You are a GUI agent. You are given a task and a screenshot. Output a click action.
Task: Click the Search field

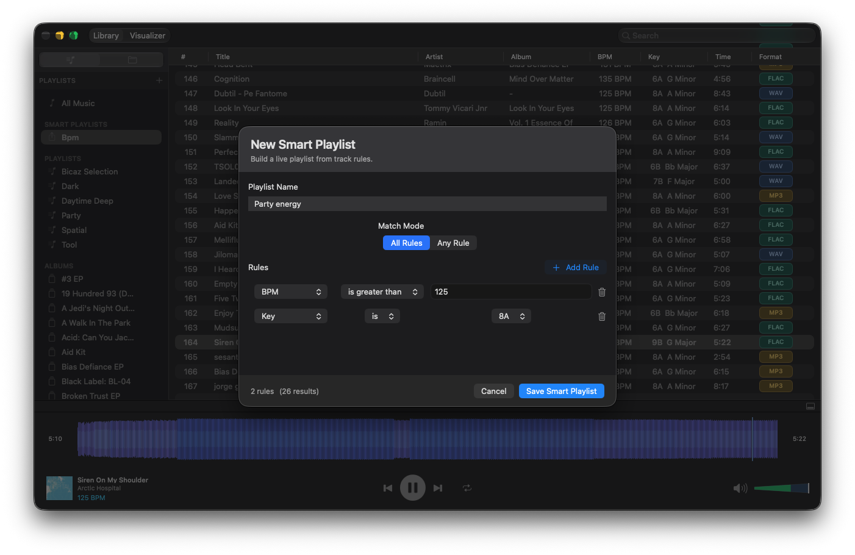coord(717,35)
